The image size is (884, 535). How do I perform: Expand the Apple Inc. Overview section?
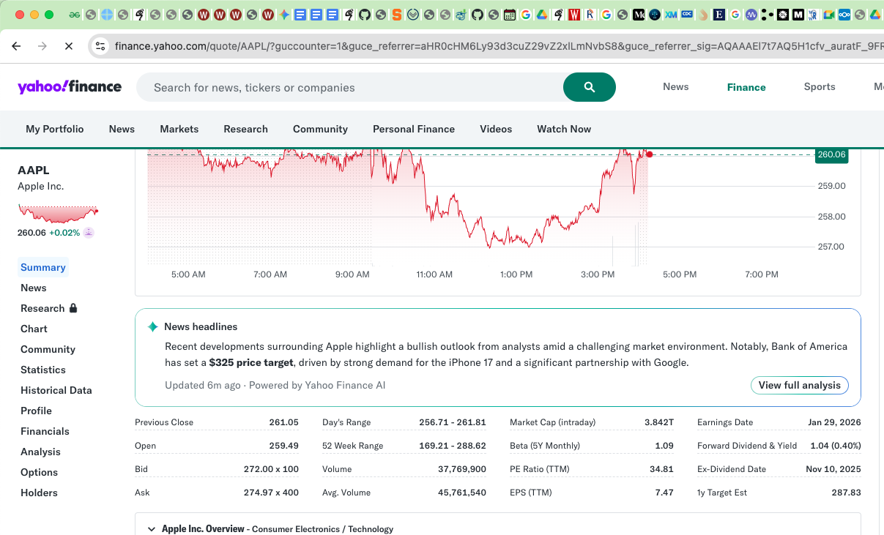[x=152, y=529]
